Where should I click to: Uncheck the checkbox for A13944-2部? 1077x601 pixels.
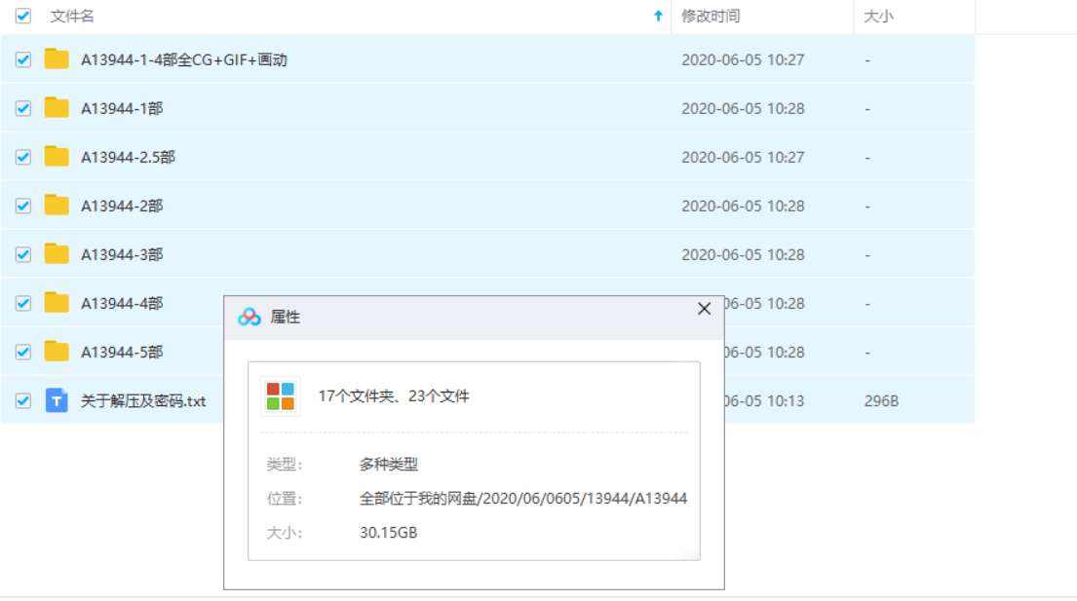[x=23, y=206]
